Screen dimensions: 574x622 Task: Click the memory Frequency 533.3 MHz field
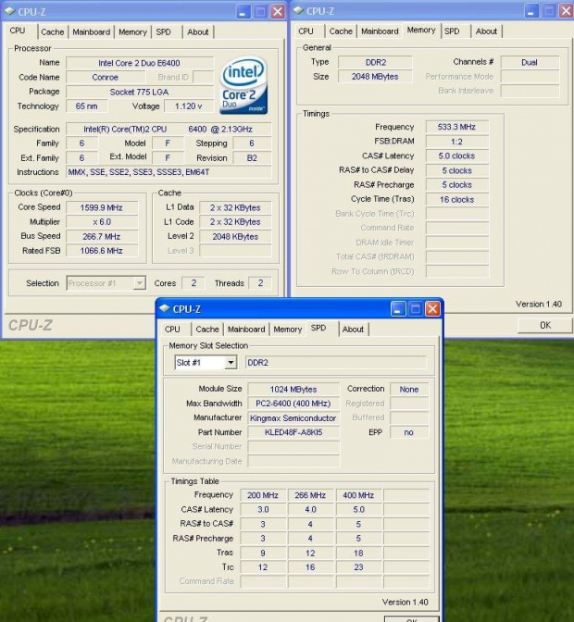tap(456, 127)
